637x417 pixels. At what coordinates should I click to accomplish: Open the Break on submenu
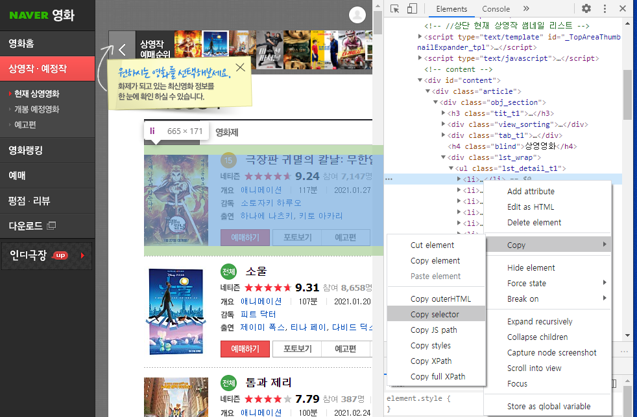(547, 299)
